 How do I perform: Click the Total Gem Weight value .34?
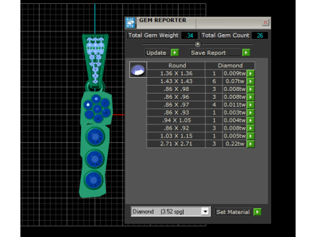[190, 36]
